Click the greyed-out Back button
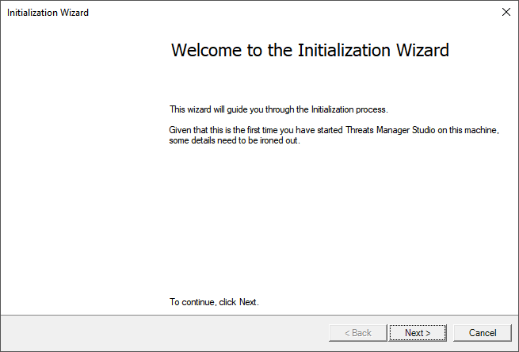This screenshot has width=519, height=352. click(x=357, y=333)
